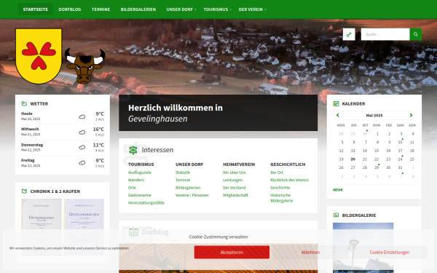The image size is (437, 273).
Task: Open the Vereine / Personen link
Action: coord(192,195)
